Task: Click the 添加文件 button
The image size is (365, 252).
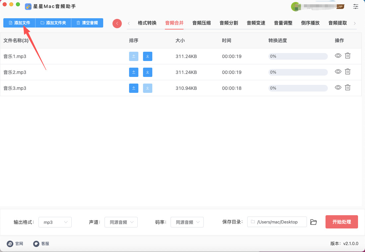Action: click(19, 23)
